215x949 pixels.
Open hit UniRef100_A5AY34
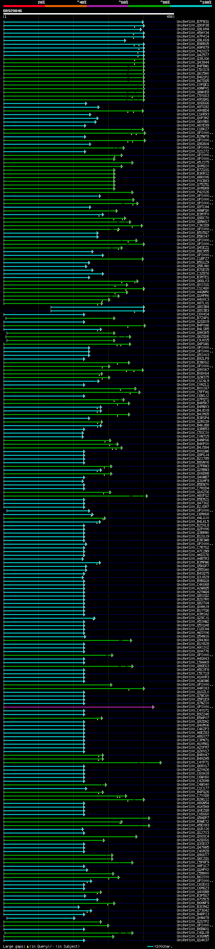tap(193, 33)
